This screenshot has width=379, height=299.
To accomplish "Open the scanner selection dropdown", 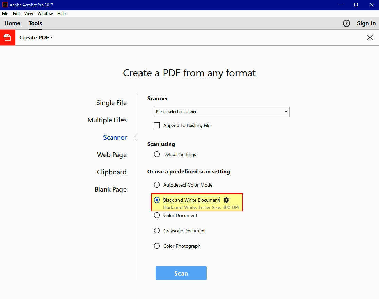I will (222, 111).
